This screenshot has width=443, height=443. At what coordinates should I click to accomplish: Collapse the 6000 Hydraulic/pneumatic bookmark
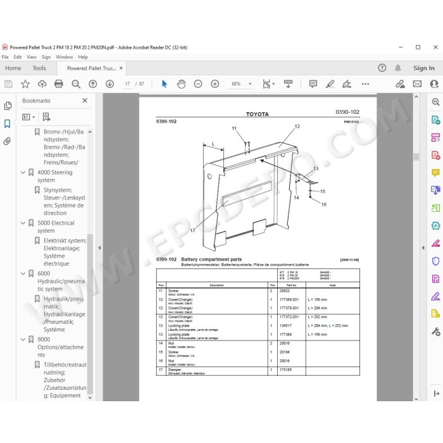click(x=23, y=273)
